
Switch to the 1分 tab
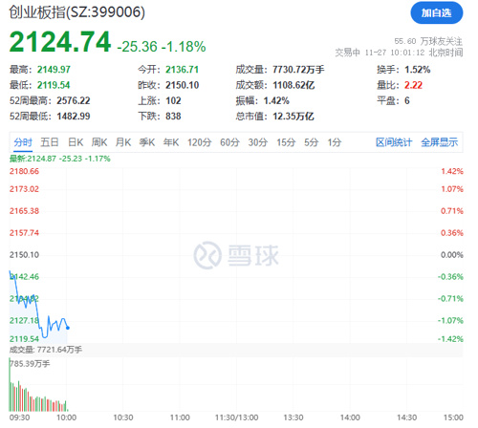(335, 142)
